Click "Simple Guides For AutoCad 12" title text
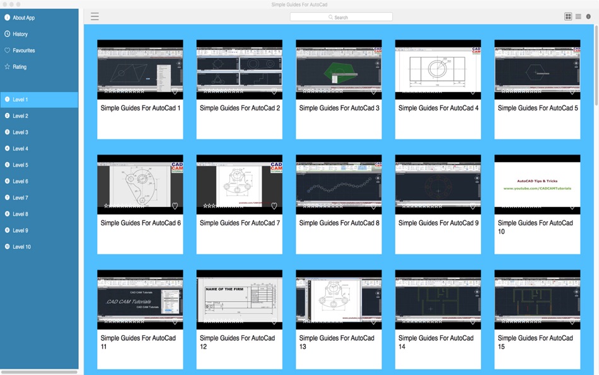 237,342
